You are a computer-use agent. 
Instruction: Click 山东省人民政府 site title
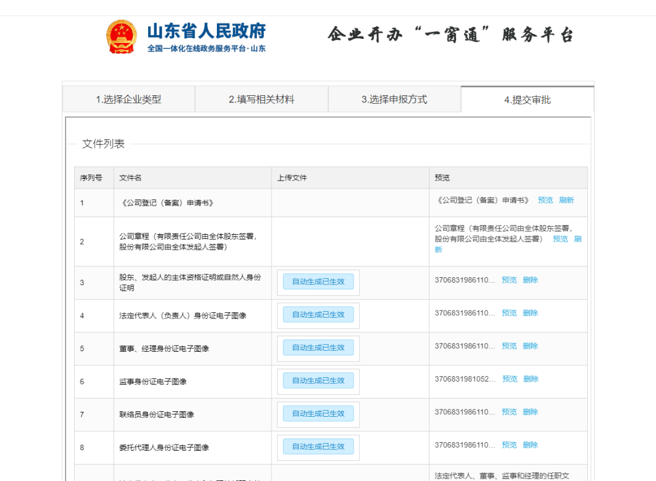click(207, 32)
